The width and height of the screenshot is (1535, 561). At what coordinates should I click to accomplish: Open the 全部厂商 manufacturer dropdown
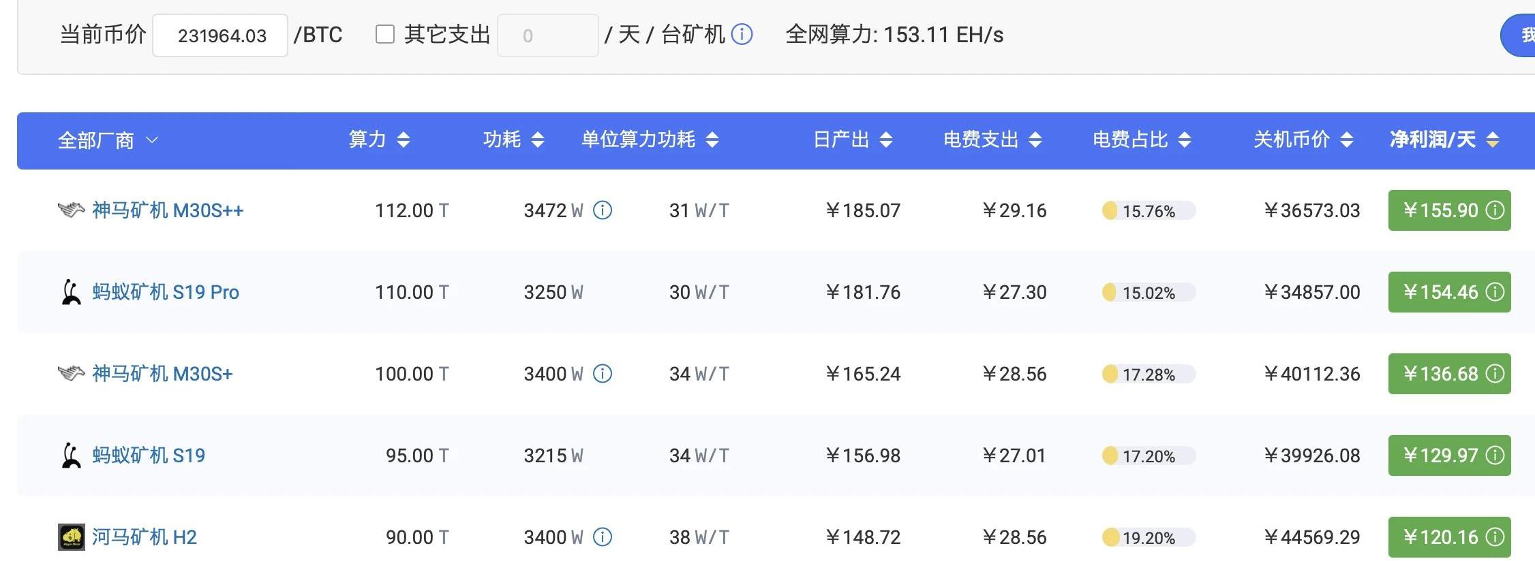pyautogui.click(x=108, y=140)
